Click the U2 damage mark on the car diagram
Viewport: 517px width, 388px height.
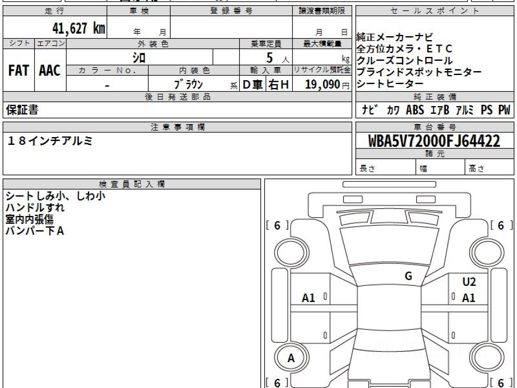(469, 282)
